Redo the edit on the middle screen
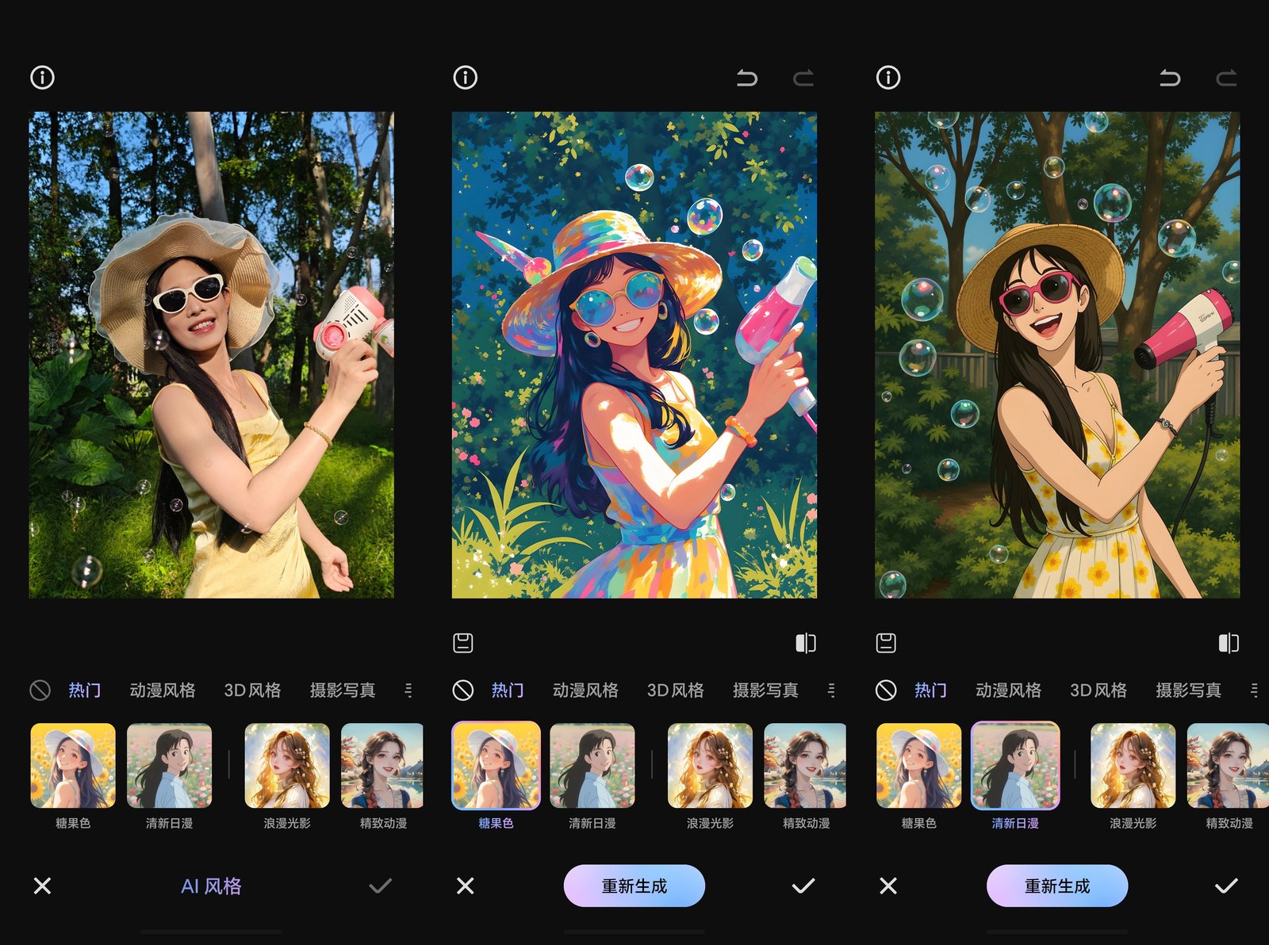Screen dimensions: 1269x945 803,78
